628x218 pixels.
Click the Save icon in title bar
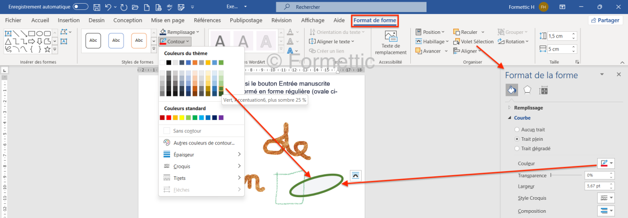[x=97, y=7]
